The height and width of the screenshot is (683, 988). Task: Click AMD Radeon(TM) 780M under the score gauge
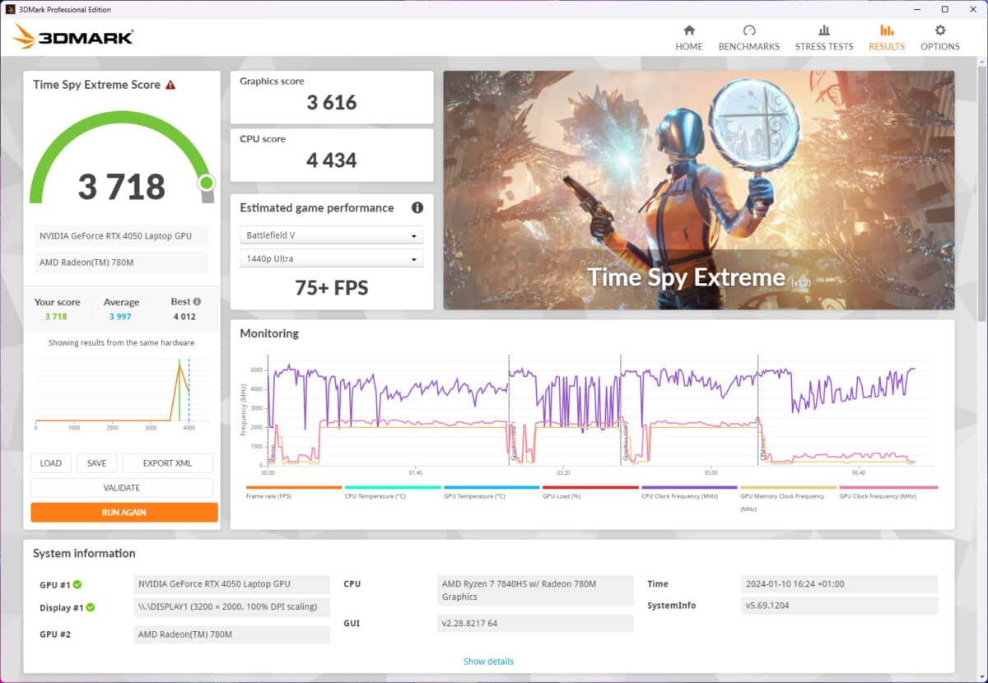pyautogui.click(x=120, y=262)
